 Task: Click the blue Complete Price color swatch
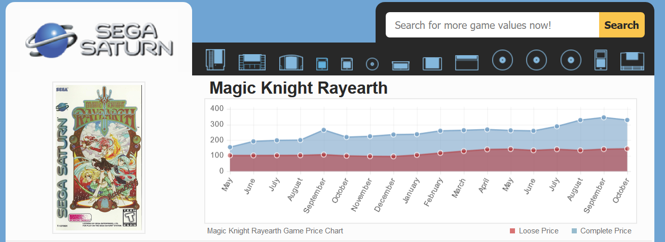(x=574, y=231)
